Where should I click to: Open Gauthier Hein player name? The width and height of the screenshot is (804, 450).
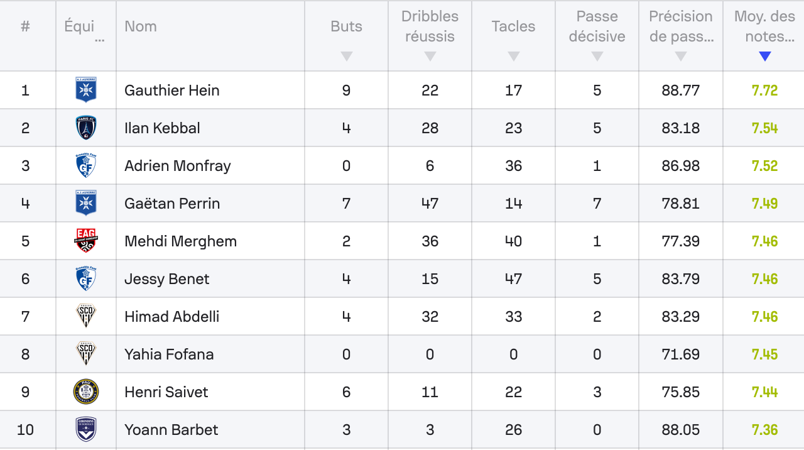(x=172, y=90)
